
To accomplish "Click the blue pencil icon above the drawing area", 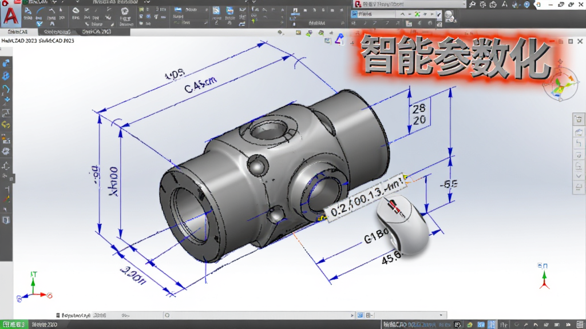I will click(x=339, y=39).
